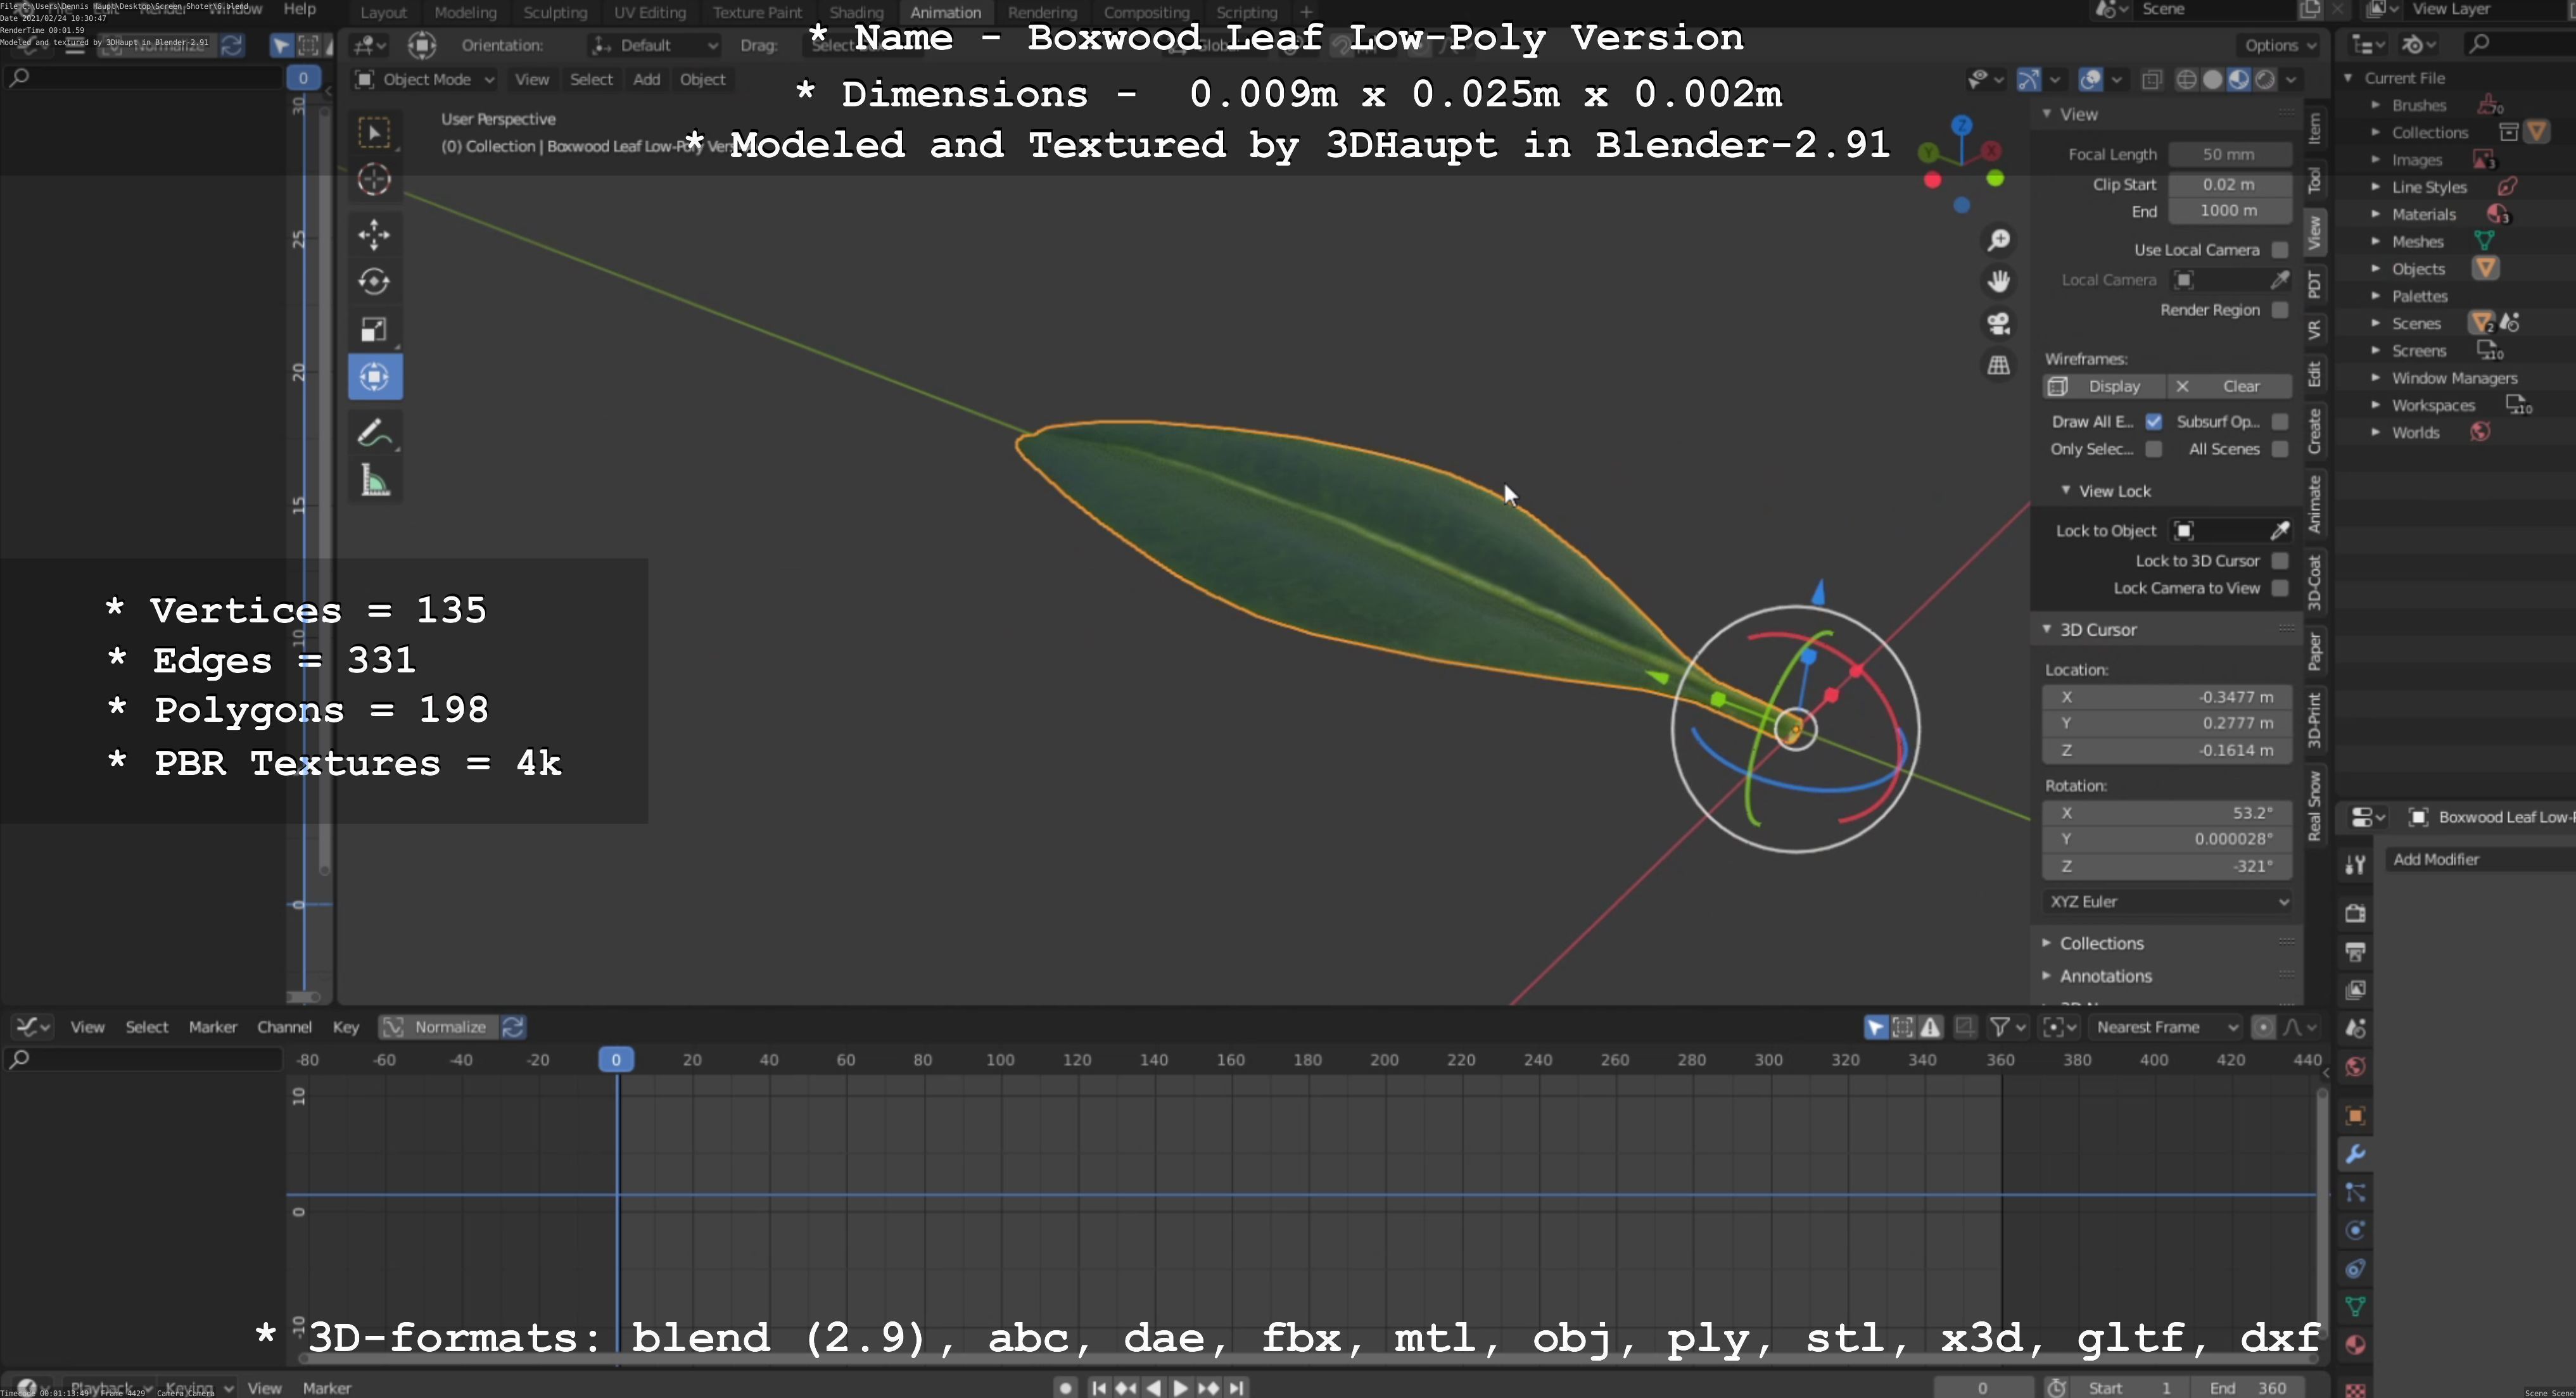The image size is (2576, 1398).
Task: Enable Render Region checkbox
Action: coord(2279,310)
